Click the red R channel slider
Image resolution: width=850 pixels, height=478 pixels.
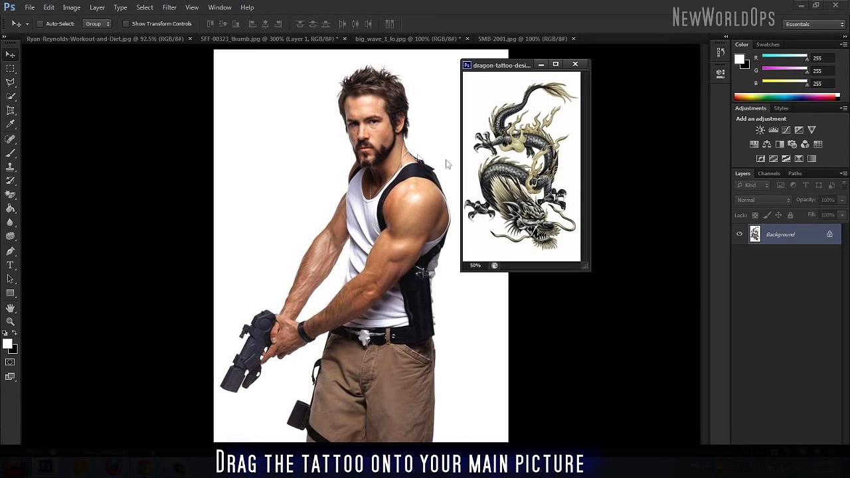point(785,58)
